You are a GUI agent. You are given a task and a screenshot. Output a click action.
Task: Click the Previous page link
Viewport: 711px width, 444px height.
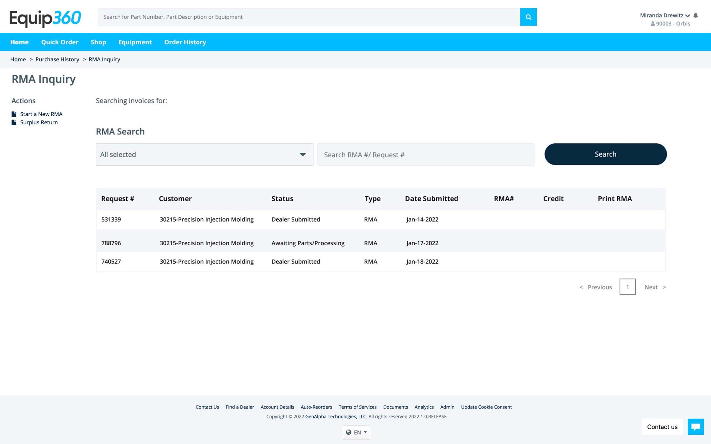[595, 287]
